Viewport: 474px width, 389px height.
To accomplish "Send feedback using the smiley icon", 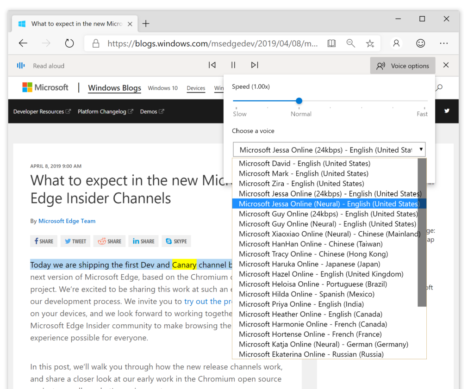I will pos(420,43).
